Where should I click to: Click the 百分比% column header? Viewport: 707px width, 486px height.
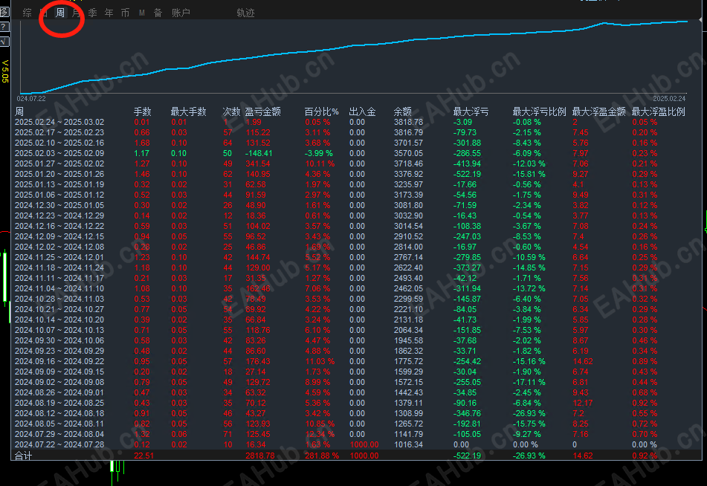(321, 111)
